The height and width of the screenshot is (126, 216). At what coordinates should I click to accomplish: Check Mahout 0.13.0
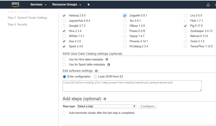185,36
